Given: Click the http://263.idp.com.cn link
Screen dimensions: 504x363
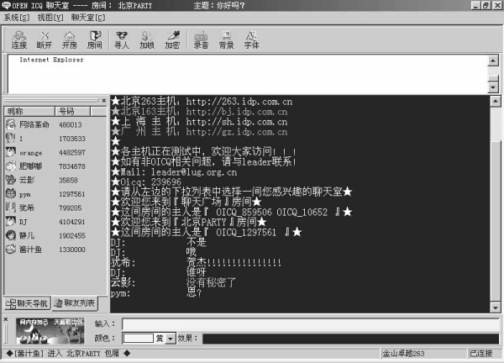Looking at the screenshot, I should (239, 102).
